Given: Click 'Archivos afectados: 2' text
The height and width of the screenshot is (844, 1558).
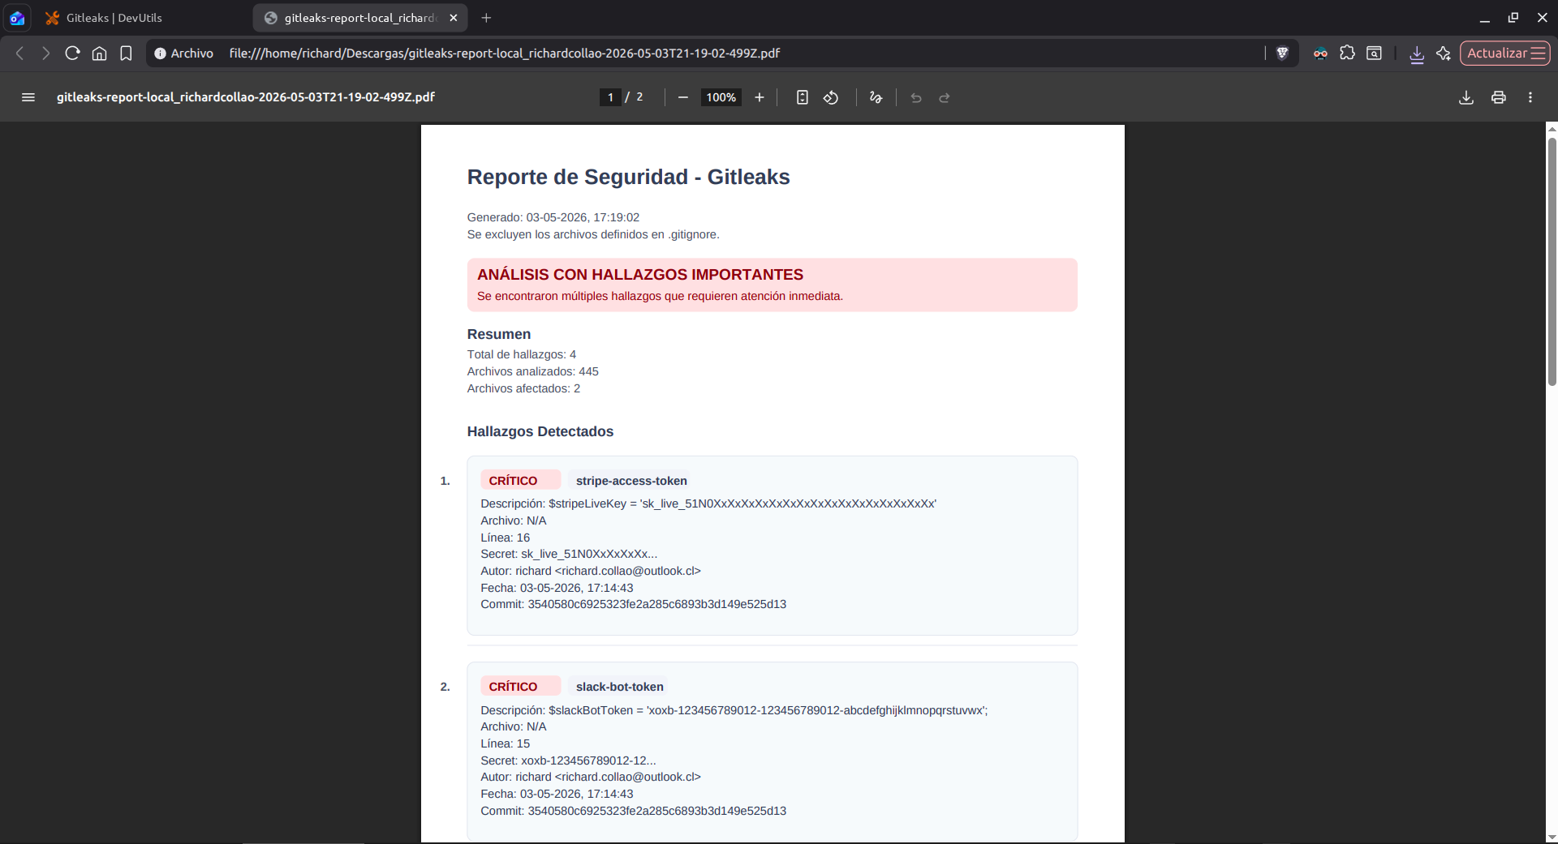Looking at the screenshot, I should click(523, 388).
